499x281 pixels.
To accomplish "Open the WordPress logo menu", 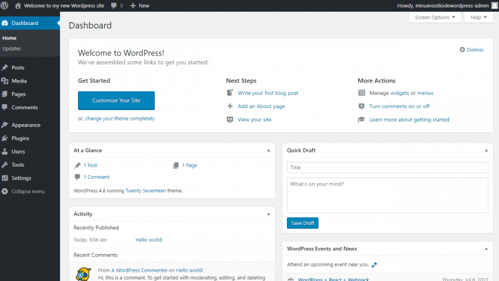I will 4,6.
